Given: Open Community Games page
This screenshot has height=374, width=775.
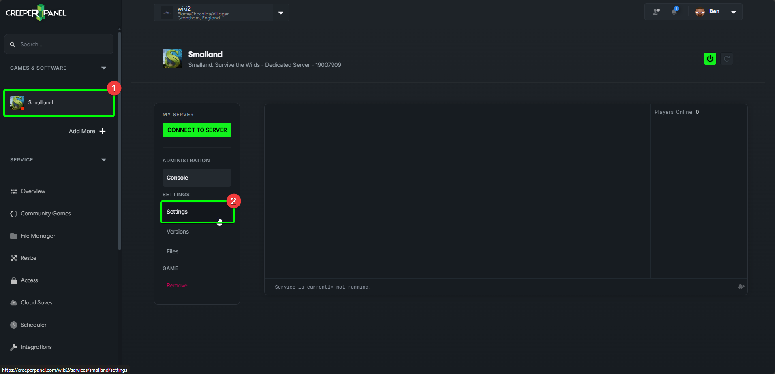Looking at the screenshot, I should (x=46, y=214).
